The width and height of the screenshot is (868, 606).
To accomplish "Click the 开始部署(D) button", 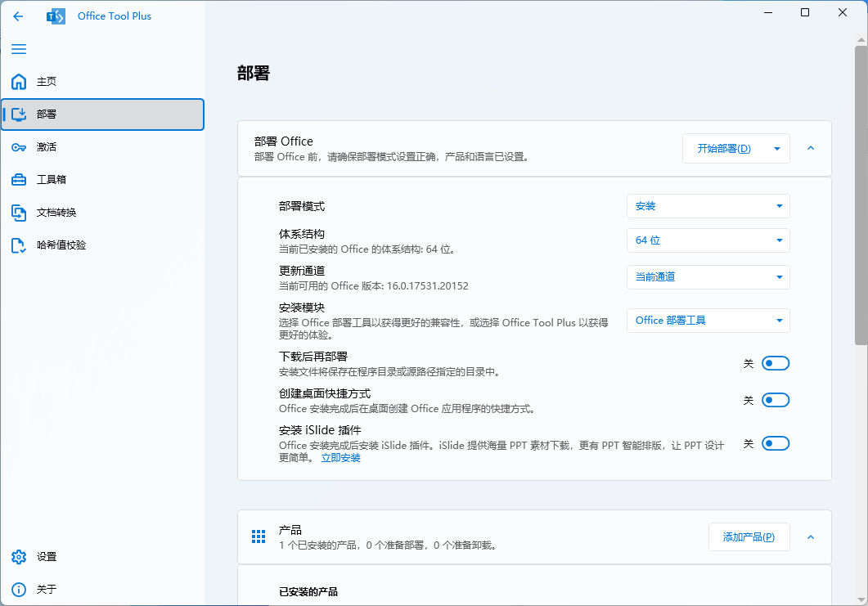I will click(724, 148).
